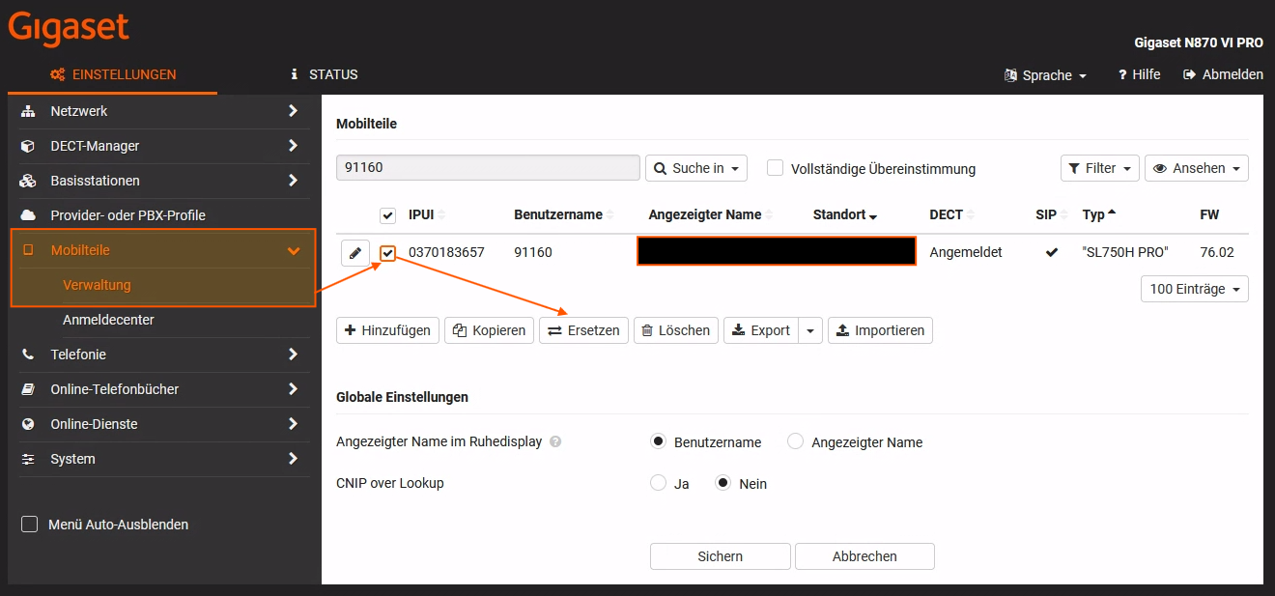Screen dimensions: 1275x596
Task: Click the Gigaset logo
Action: 69,28
